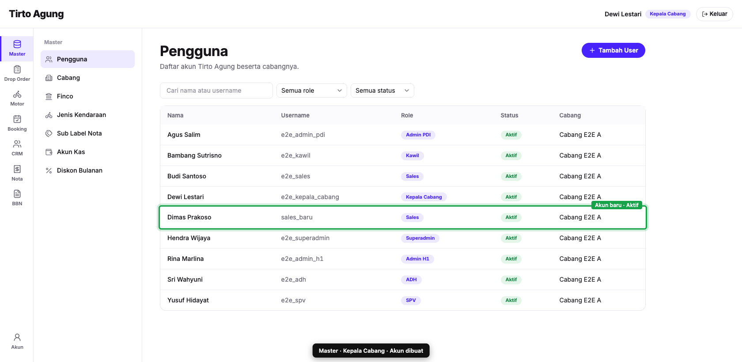Click the Cabang column header
The image size is (742, 362).
pos(570,115)
